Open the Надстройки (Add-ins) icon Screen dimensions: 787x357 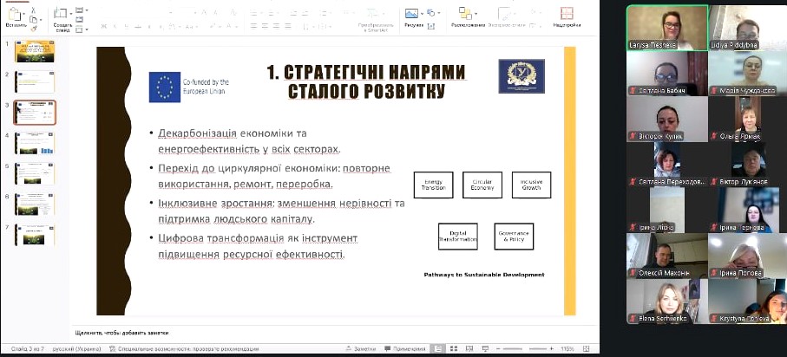(567, 14)
